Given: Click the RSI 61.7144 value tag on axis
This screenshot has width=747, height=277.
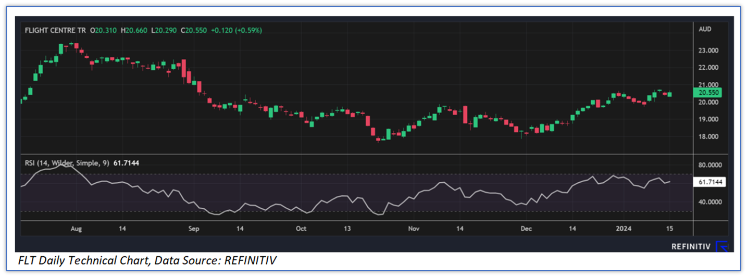Looking at the screenshot, I should coord(711,182).
